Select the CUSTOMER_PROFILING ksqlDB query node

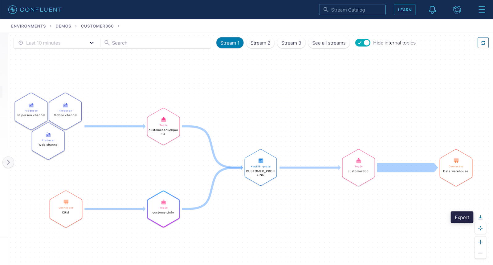(x=261, y=168)
